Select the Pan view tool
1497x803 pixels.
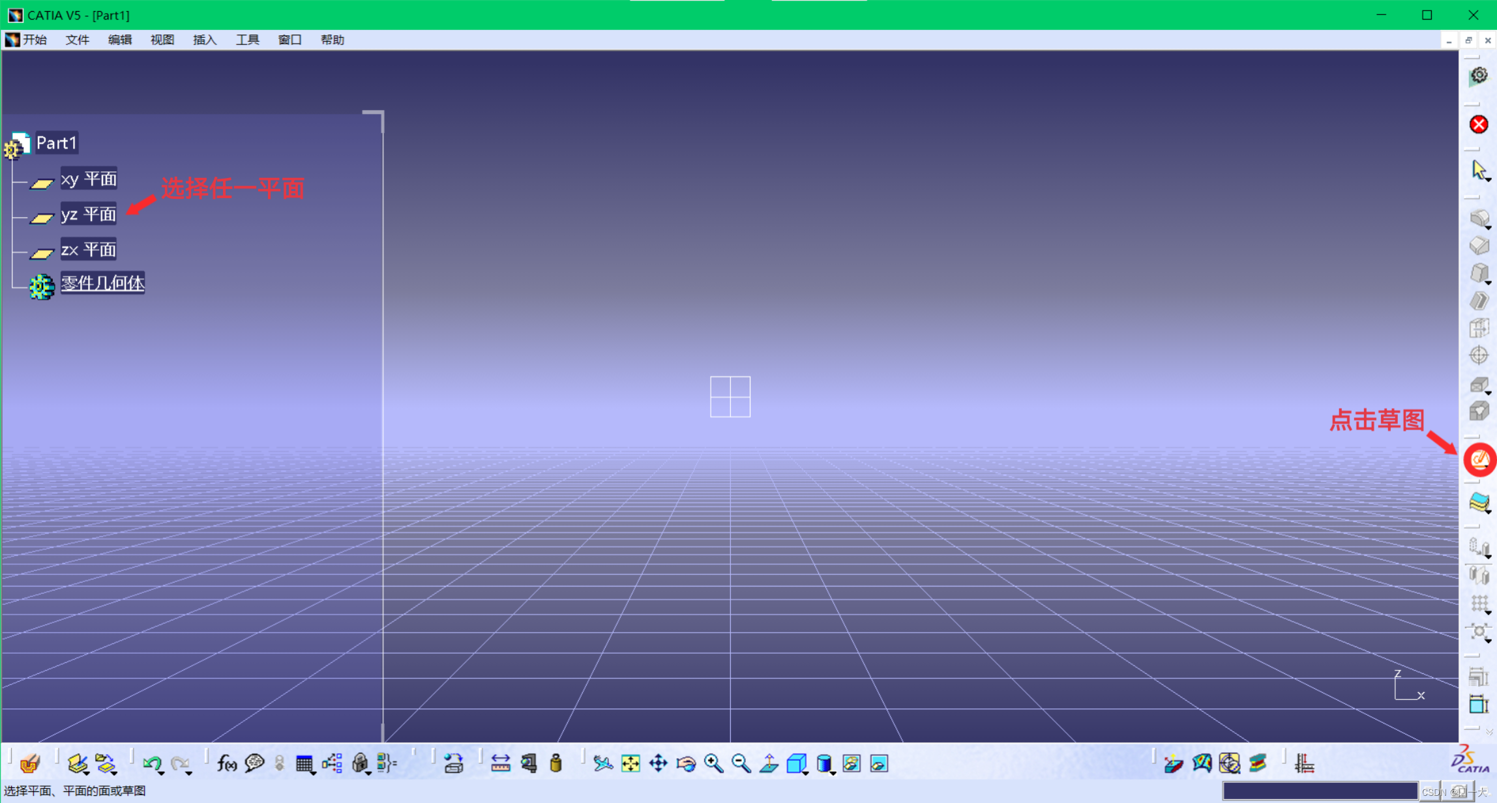pyautogui.click(x=659, y=763)
